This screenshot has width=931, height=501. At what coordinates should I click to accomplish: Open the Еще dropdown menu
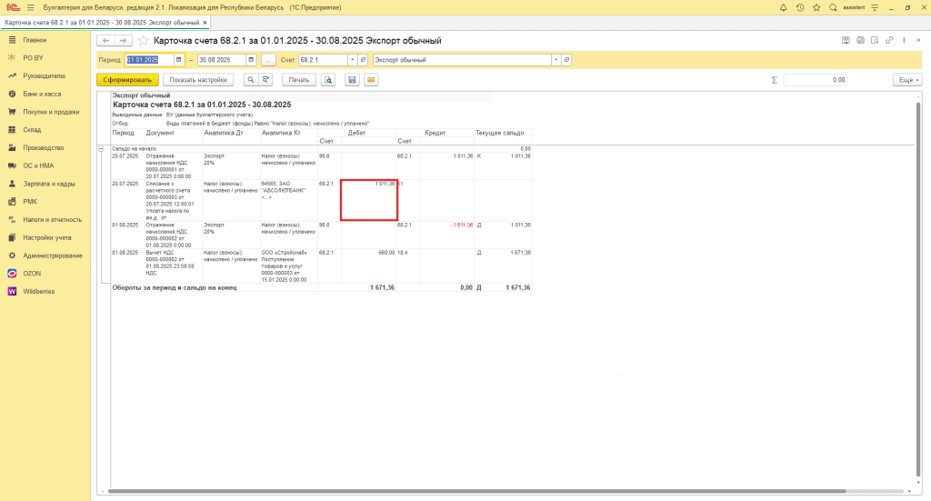tap(907, 80)
